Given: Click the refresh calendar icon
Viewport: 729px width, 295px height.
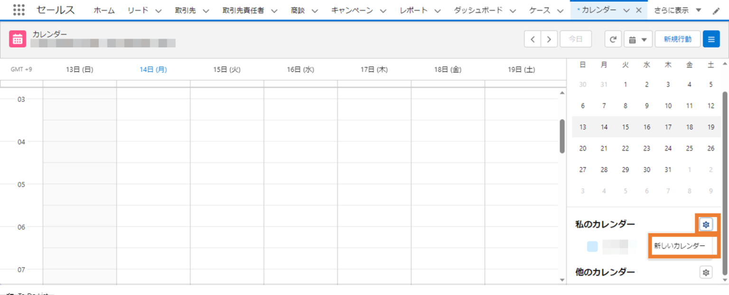Looking at the screenshot, I should tap(613, 39).
